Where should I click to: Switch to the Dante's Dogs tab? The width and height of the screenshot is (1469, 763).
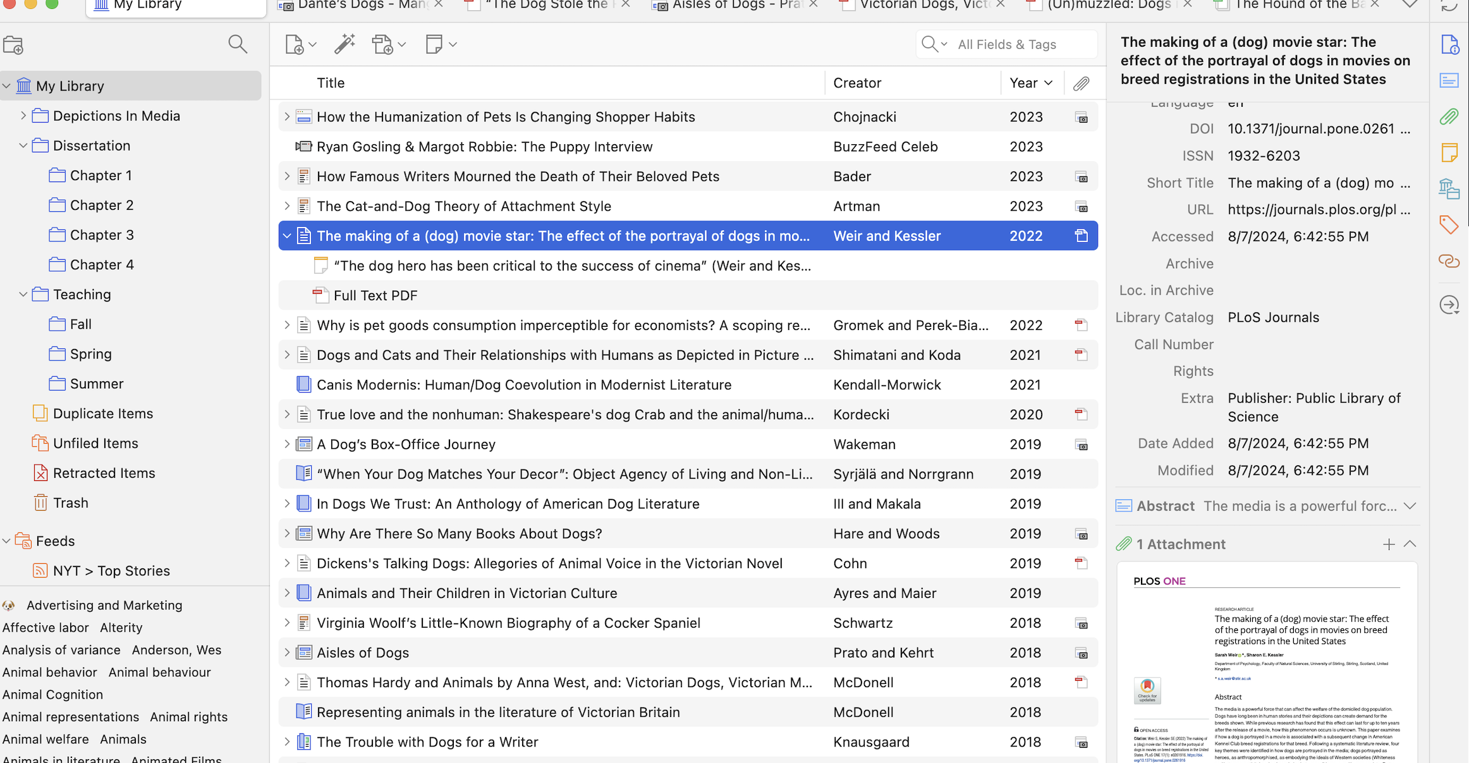(x=360, y=5)
